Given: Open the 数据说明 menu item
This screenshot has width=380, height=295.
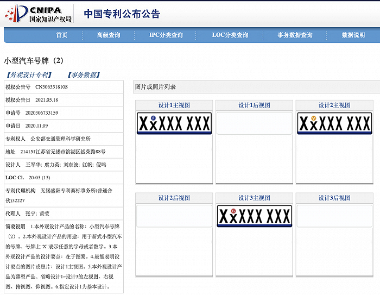Looking at the screenshot, I should pos(353,35).
